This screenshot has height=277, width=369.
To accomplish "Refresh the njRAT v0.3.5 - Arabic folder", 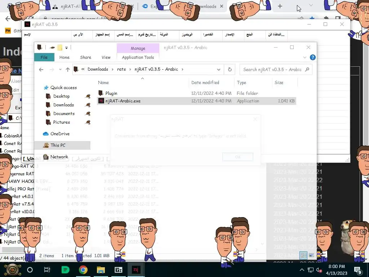I will pyautogui.click(x=230, y=70).
